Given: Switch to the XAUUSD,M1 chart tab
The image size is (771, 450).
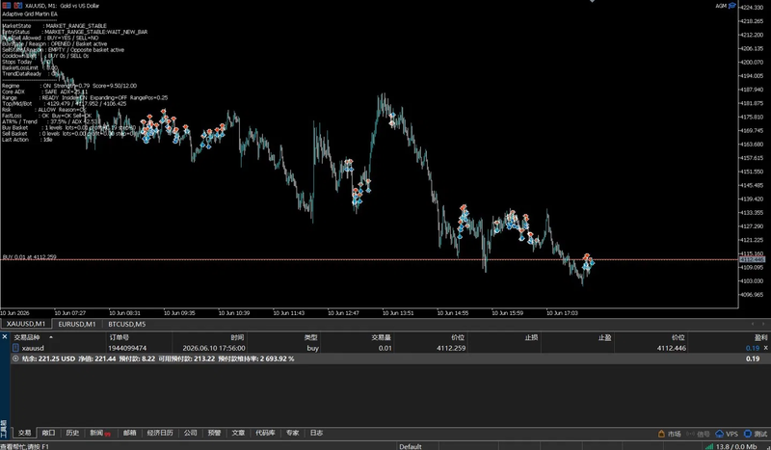Looking at the screenshot, I should [26, 324].
